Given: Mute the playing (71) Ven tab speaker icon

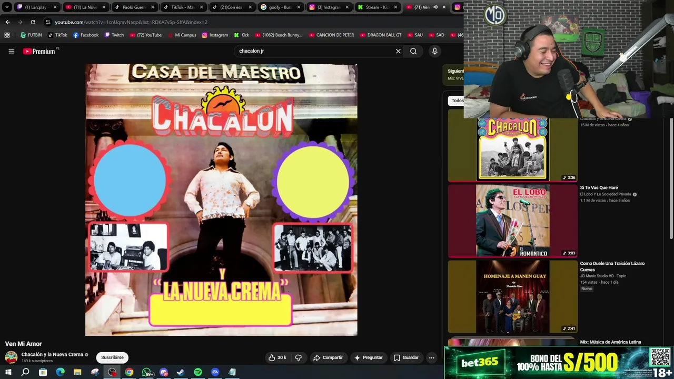Looking at the screenshot, I should pyautogui.click(x=435, y=7).
